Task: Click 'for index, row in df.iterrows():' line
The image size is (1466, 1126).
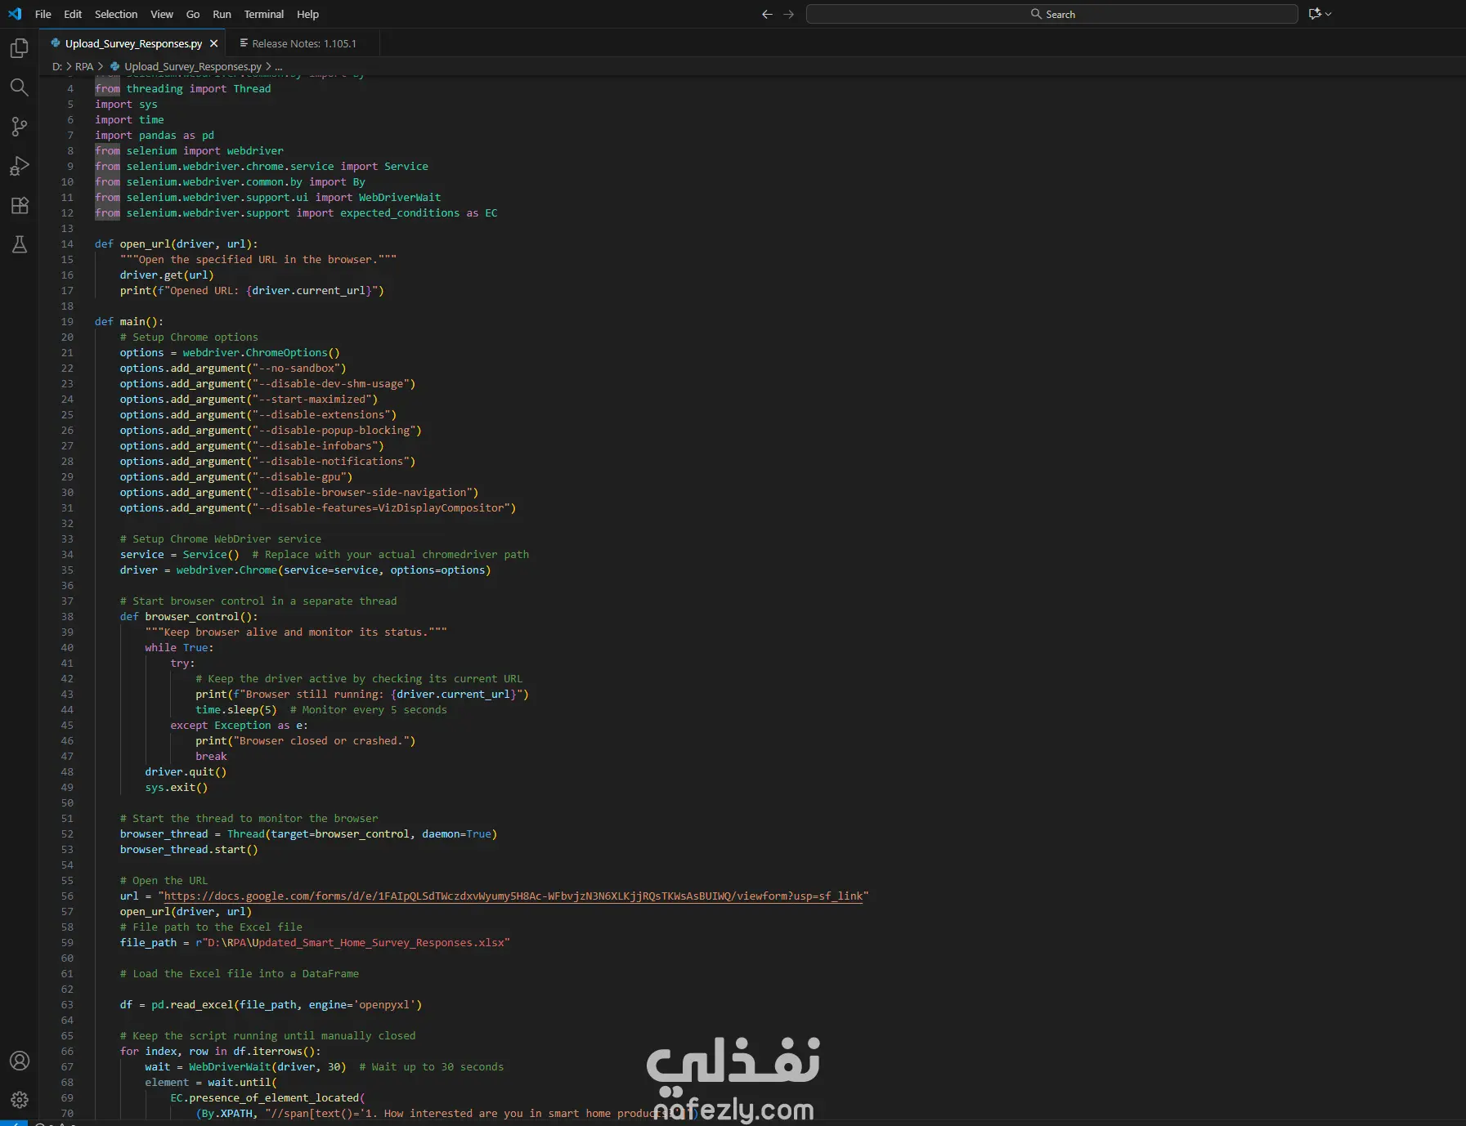Action: (x=221, y=1051)
